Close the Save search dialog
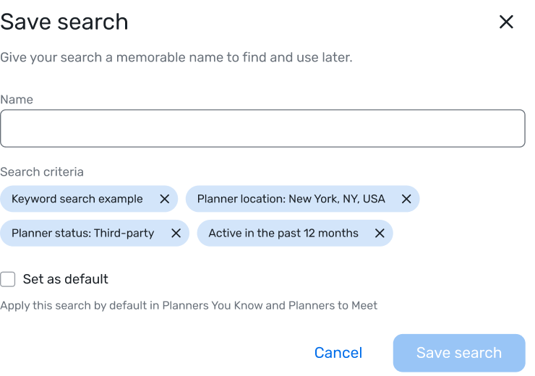The height and width of the screenshot is (376, 535). click(x=506, y=22)
